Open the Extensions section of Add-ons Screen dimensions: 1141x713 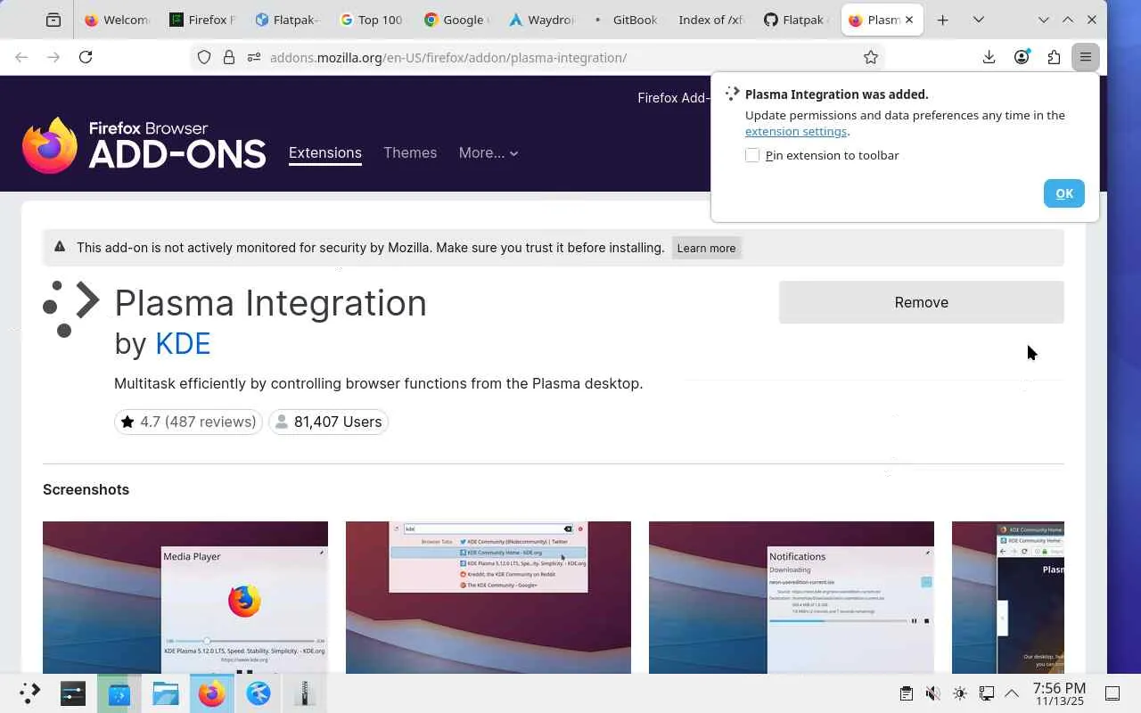(x=325, y=153)
